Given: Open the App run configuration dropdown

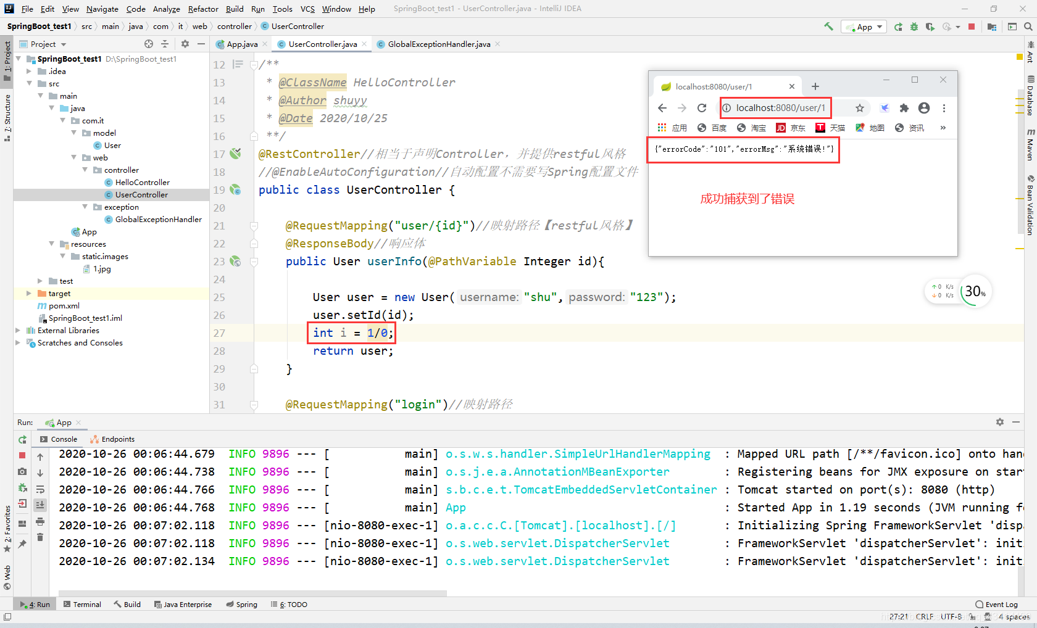Looking at the screenshot, I should 864,27.
